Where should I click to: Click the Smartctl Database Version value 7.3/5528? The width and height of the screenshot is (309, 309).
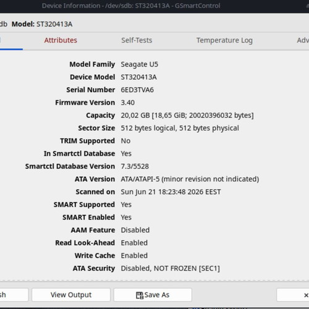tap(135, 166)
